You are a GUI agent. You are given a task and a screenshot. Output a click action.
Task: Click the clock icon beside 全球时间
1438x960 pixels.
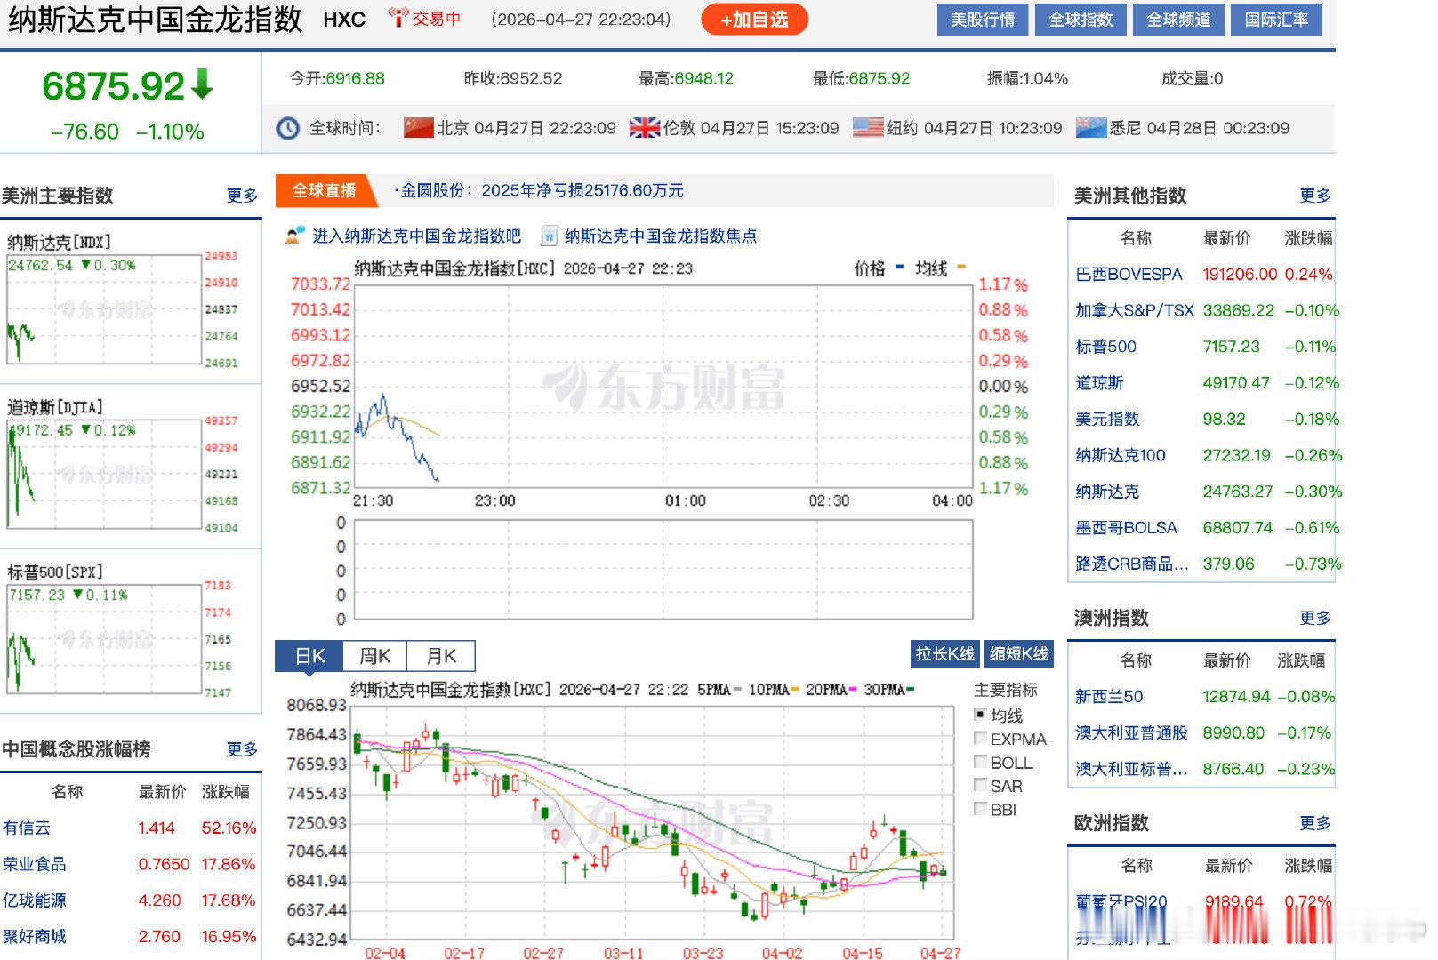tap(288, 128)
